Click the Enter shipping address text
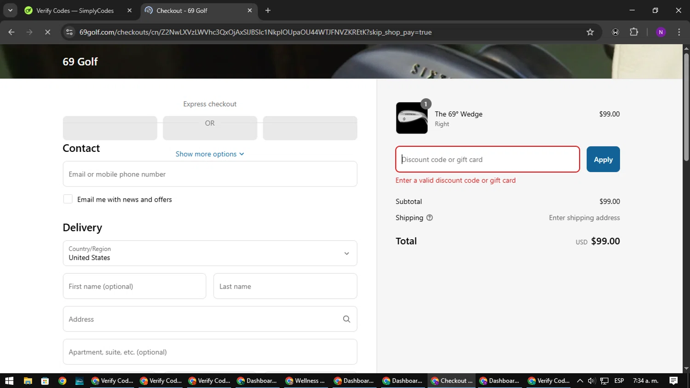This screenshot has width=690, height=388. [x=584, y=218]
